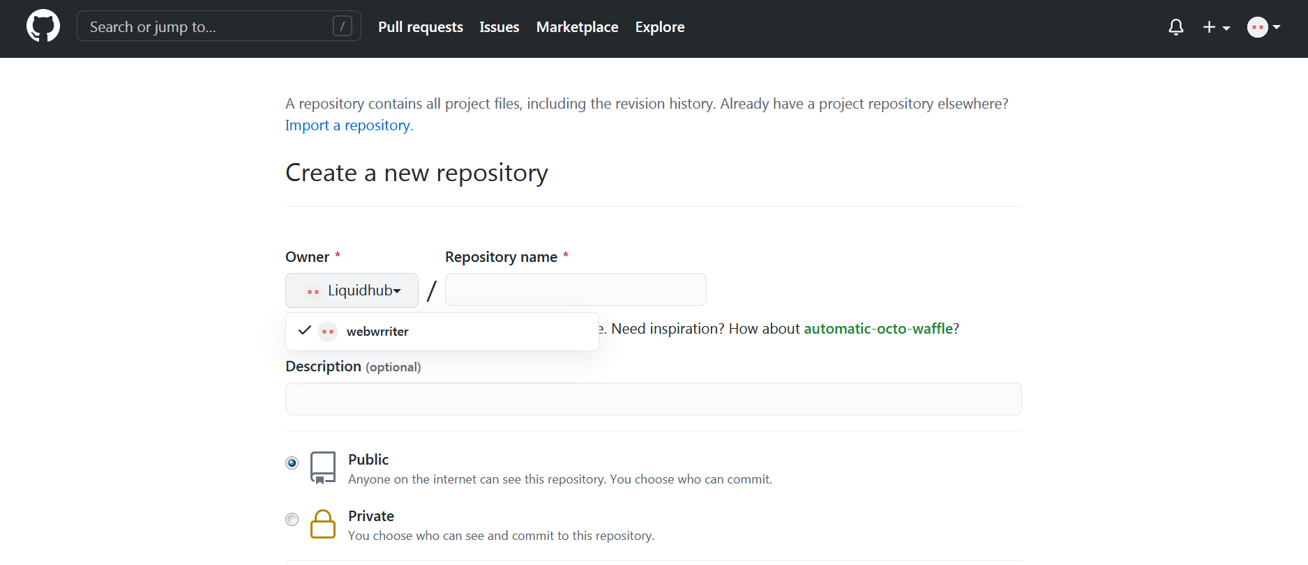Focus the Search or jump to field
Screen dimensions: 1308x565
pos(218,26)
